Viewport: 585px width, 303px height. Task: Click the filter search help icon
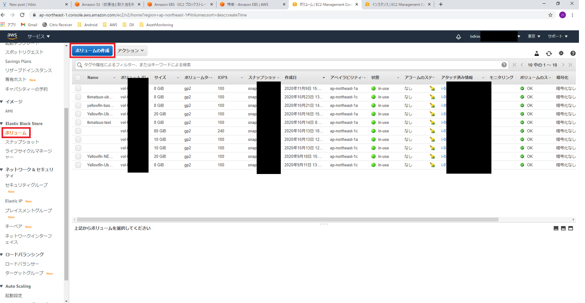(504, 65)
